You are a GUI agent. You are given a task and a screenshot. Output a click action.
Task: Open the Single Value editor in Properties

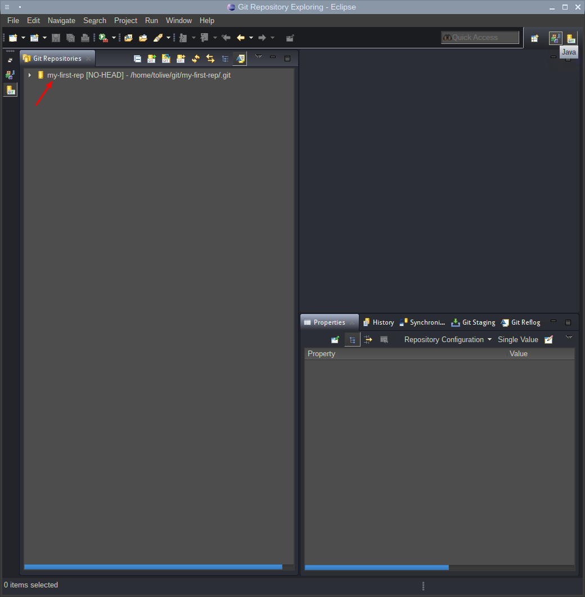(x=548, y=339)
